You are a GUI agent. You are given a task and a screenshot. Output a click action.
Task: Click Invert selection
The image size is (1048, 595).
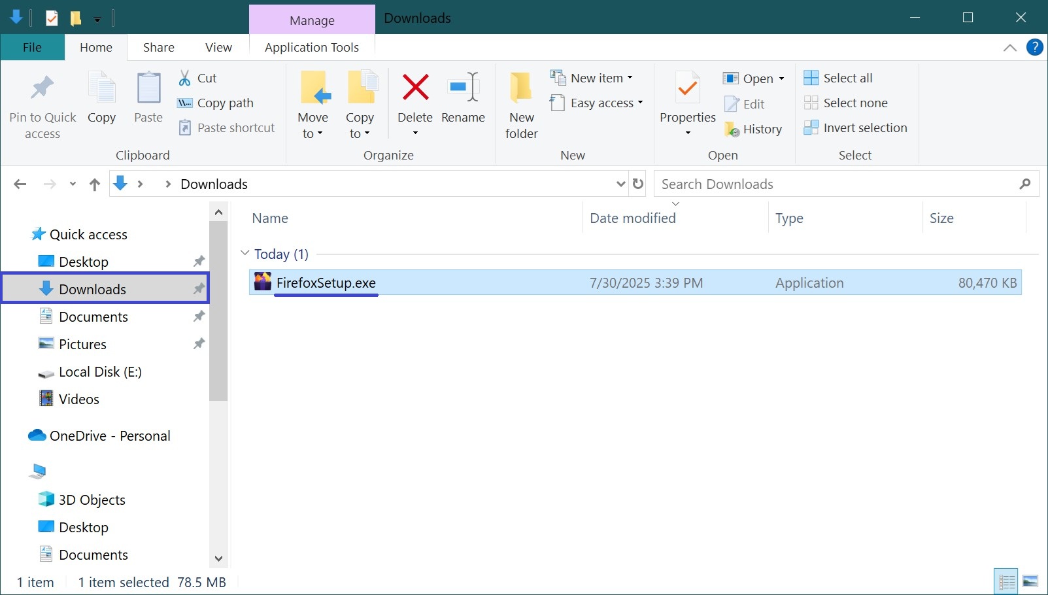click(855, 127)
